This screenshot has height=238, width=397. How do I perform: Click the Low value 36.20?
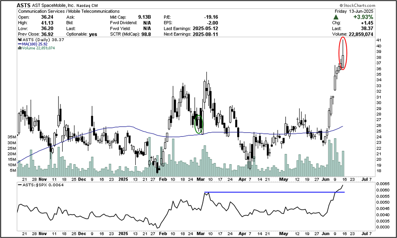47,29
